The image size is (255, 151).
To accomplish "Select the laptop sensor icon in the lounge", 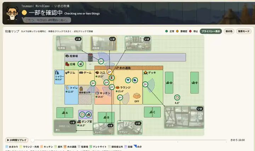I will point(135,80).
